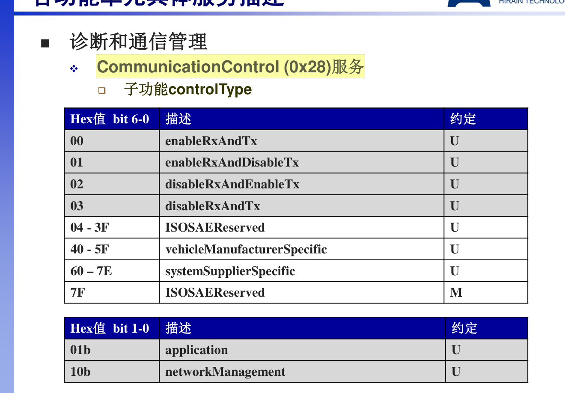Image resolution: width=565 pixels, height=393 pixels.
Task: Click the "M" convention cell in the 7F row
Action: (486, 292)
